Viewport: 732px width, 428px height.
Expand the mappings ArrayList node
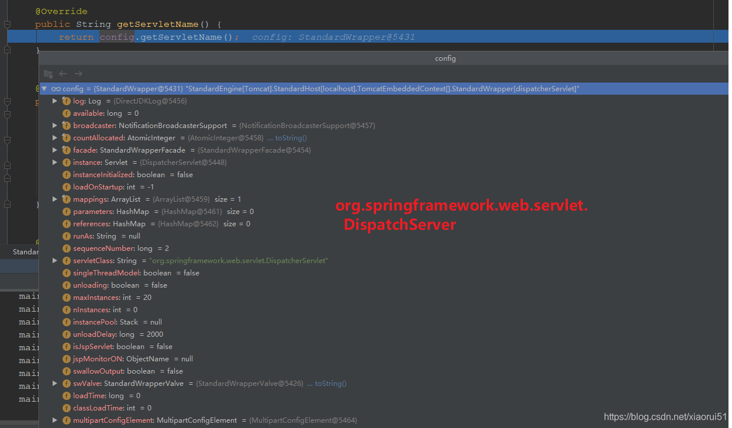55,199
